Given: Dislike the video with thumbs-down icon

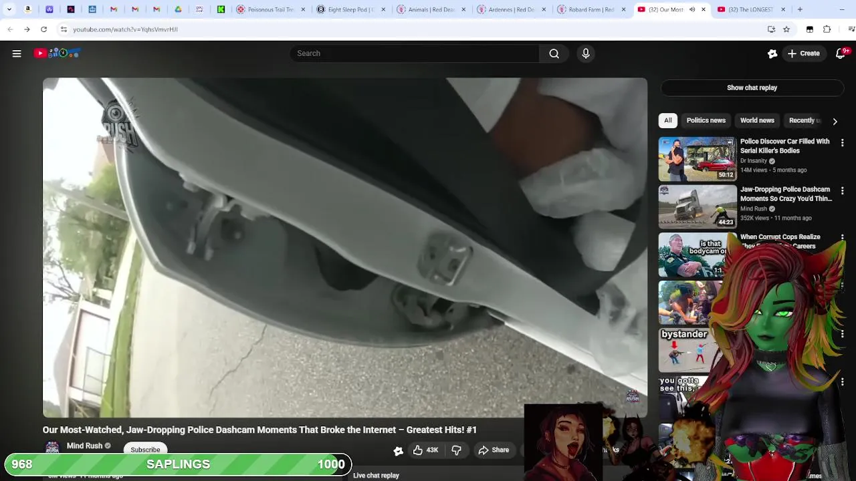Looking at the screenshot, I should point(457,450).
